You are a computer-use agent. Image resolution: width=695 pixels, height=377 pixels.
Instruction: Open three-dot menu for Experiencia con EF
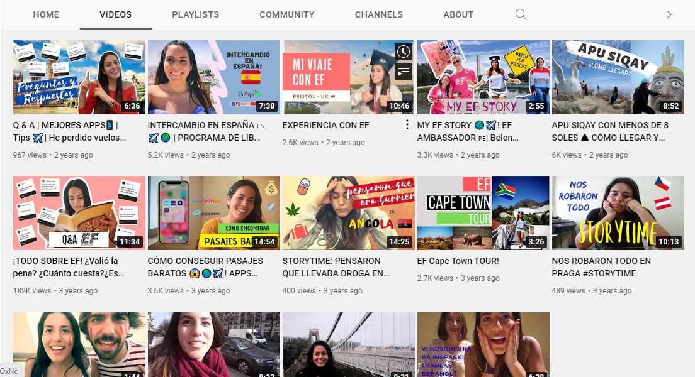(407, 125)
